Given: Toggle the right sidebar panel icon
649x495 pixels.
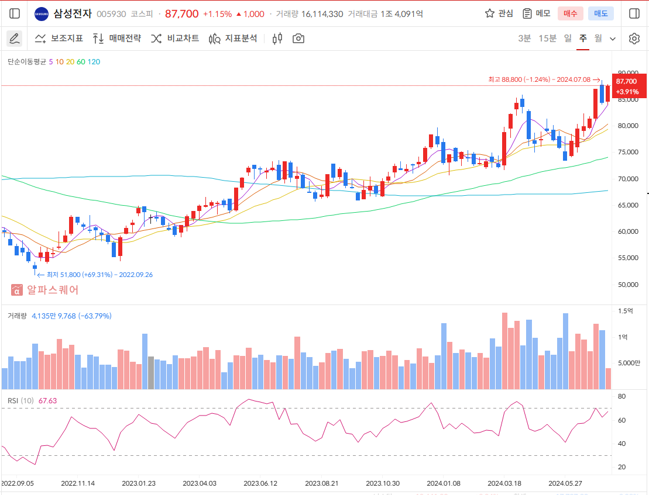Looking at the screenshot, I should click(x=634, y=13).
